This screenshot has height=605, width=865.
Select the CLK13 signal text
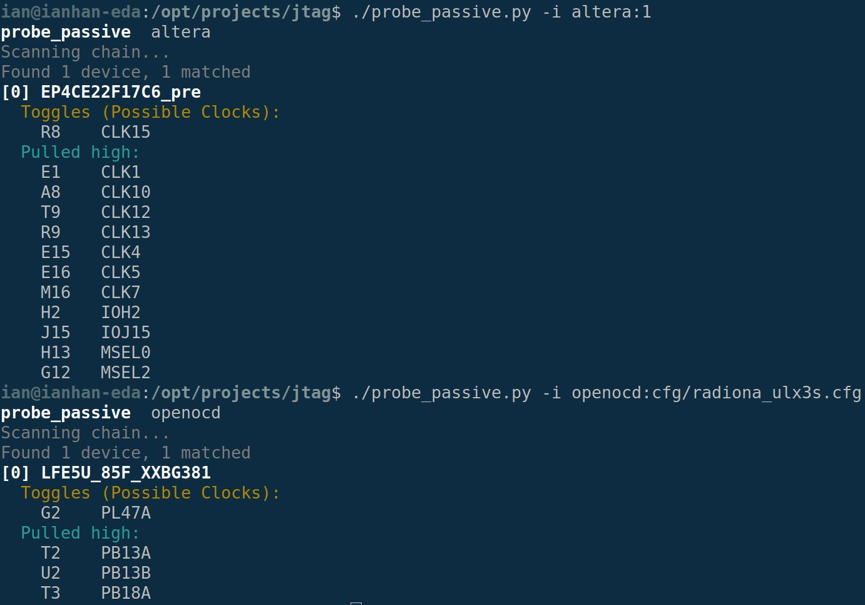pyautogui.click(x=125, y=232)
